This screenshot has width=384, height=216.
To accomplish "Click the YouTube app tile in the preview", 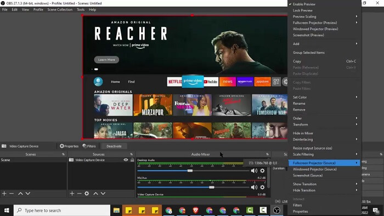I will (x=211, y=82).
